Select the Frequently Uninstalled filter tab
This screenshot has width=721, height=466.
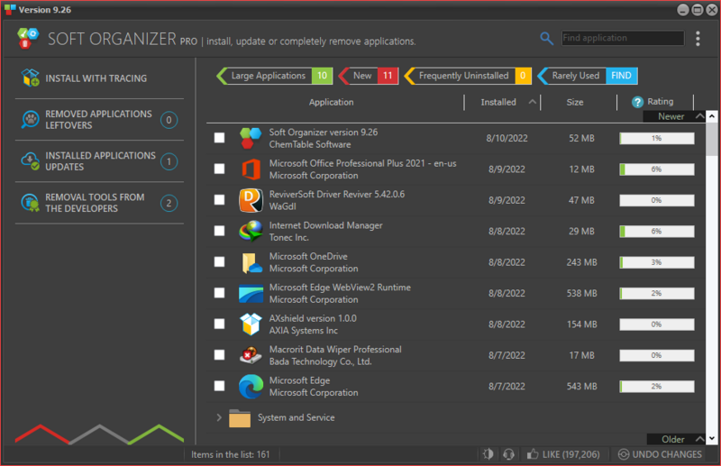(x=468, y=76)
